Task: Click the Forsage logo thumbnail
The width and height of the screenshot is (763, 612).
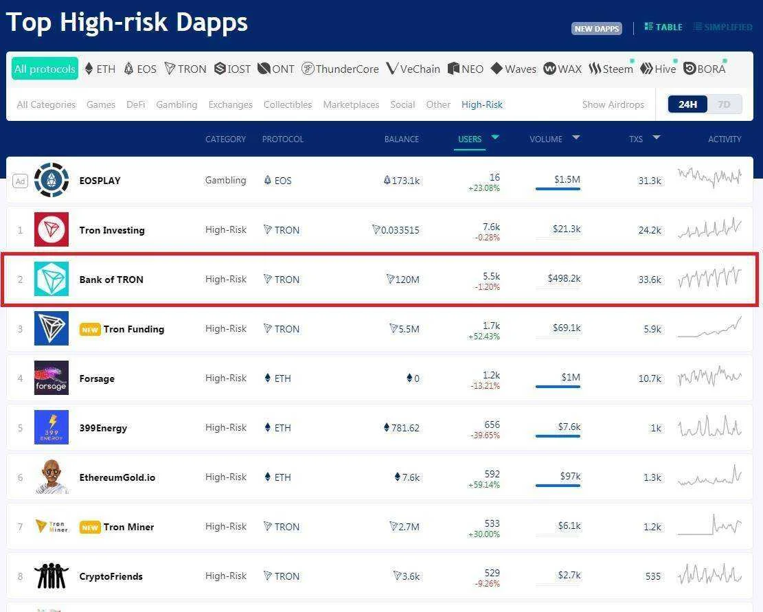Action: click(52, 378)
